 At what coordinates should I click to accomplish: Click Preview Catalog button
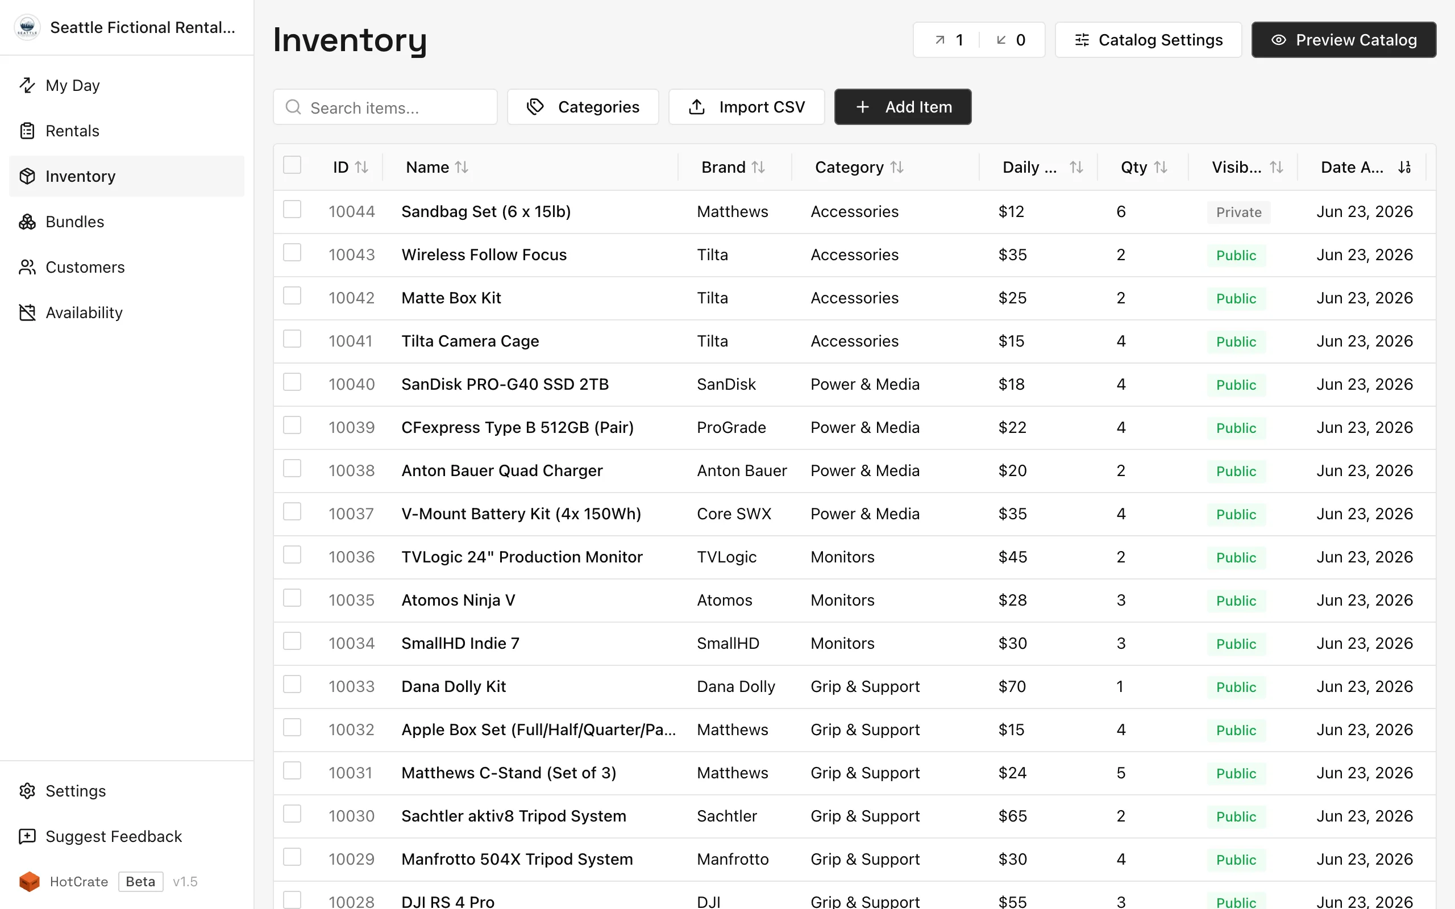point(1344,40)
